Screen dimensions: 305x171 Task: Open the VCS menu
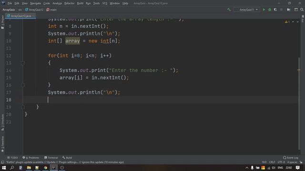(105, 3)
